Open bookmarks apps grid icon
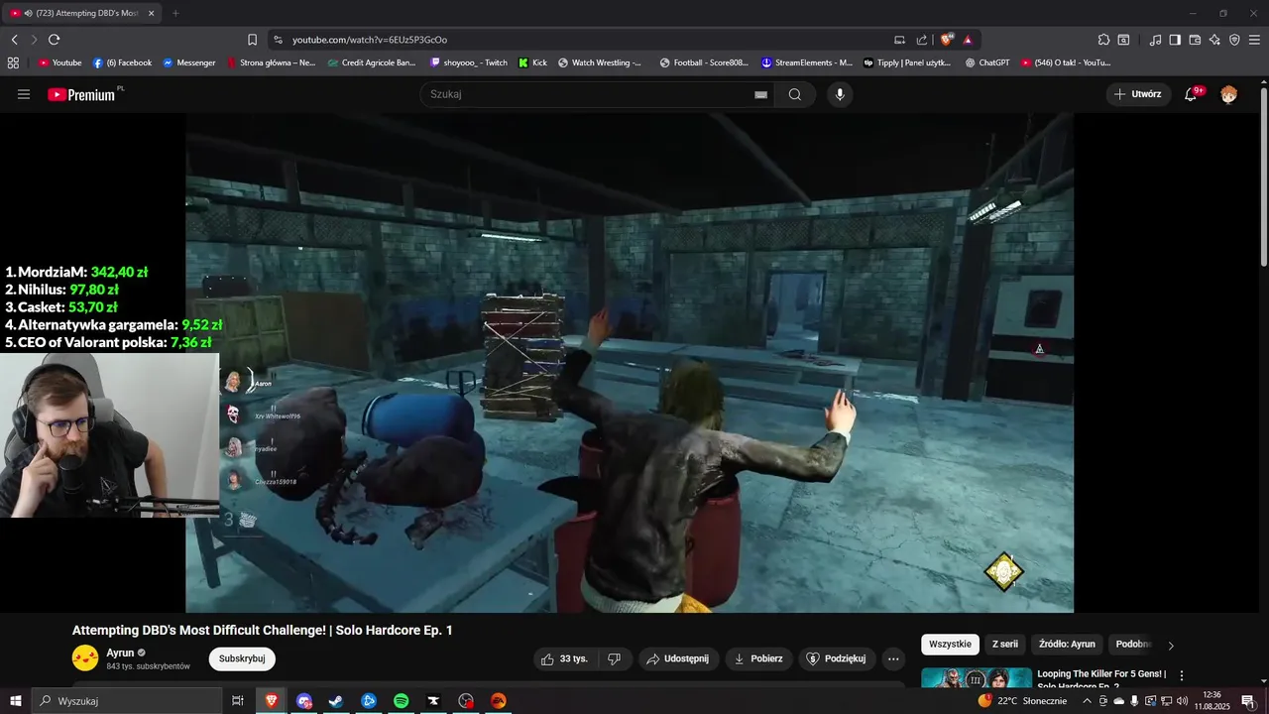The width and height of the screenshot is (1269, 714). (x=13, y=62)
